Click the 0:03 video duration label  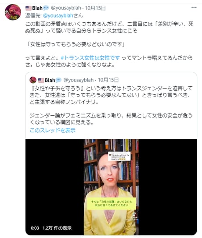coord(35,228)
